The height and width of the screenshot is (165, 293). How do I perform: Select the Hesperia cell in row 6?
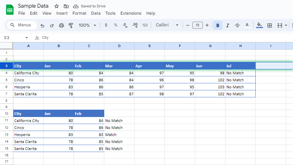(x=28, y=87)
